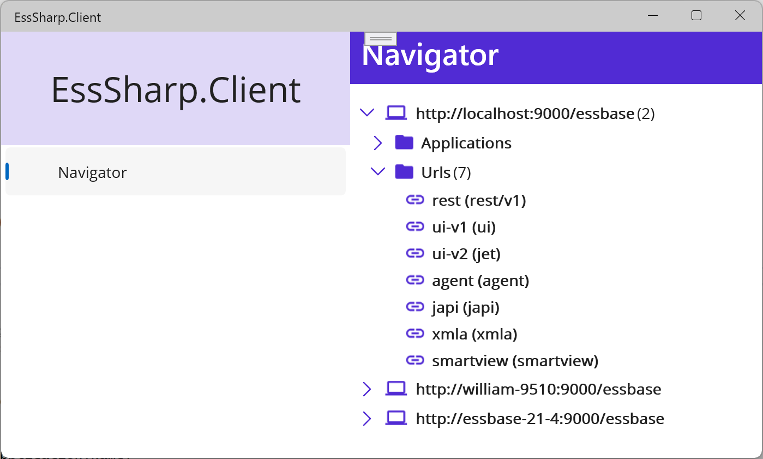Click the link icon beside rest (rest/v1)
Screen dimensions: 763x459
(x=415, y=200)
